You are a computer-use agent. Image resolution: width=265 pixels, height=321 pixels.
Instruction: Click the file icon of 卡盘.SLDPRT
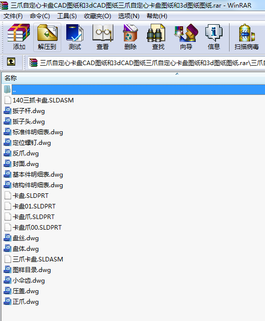point(8,195)
